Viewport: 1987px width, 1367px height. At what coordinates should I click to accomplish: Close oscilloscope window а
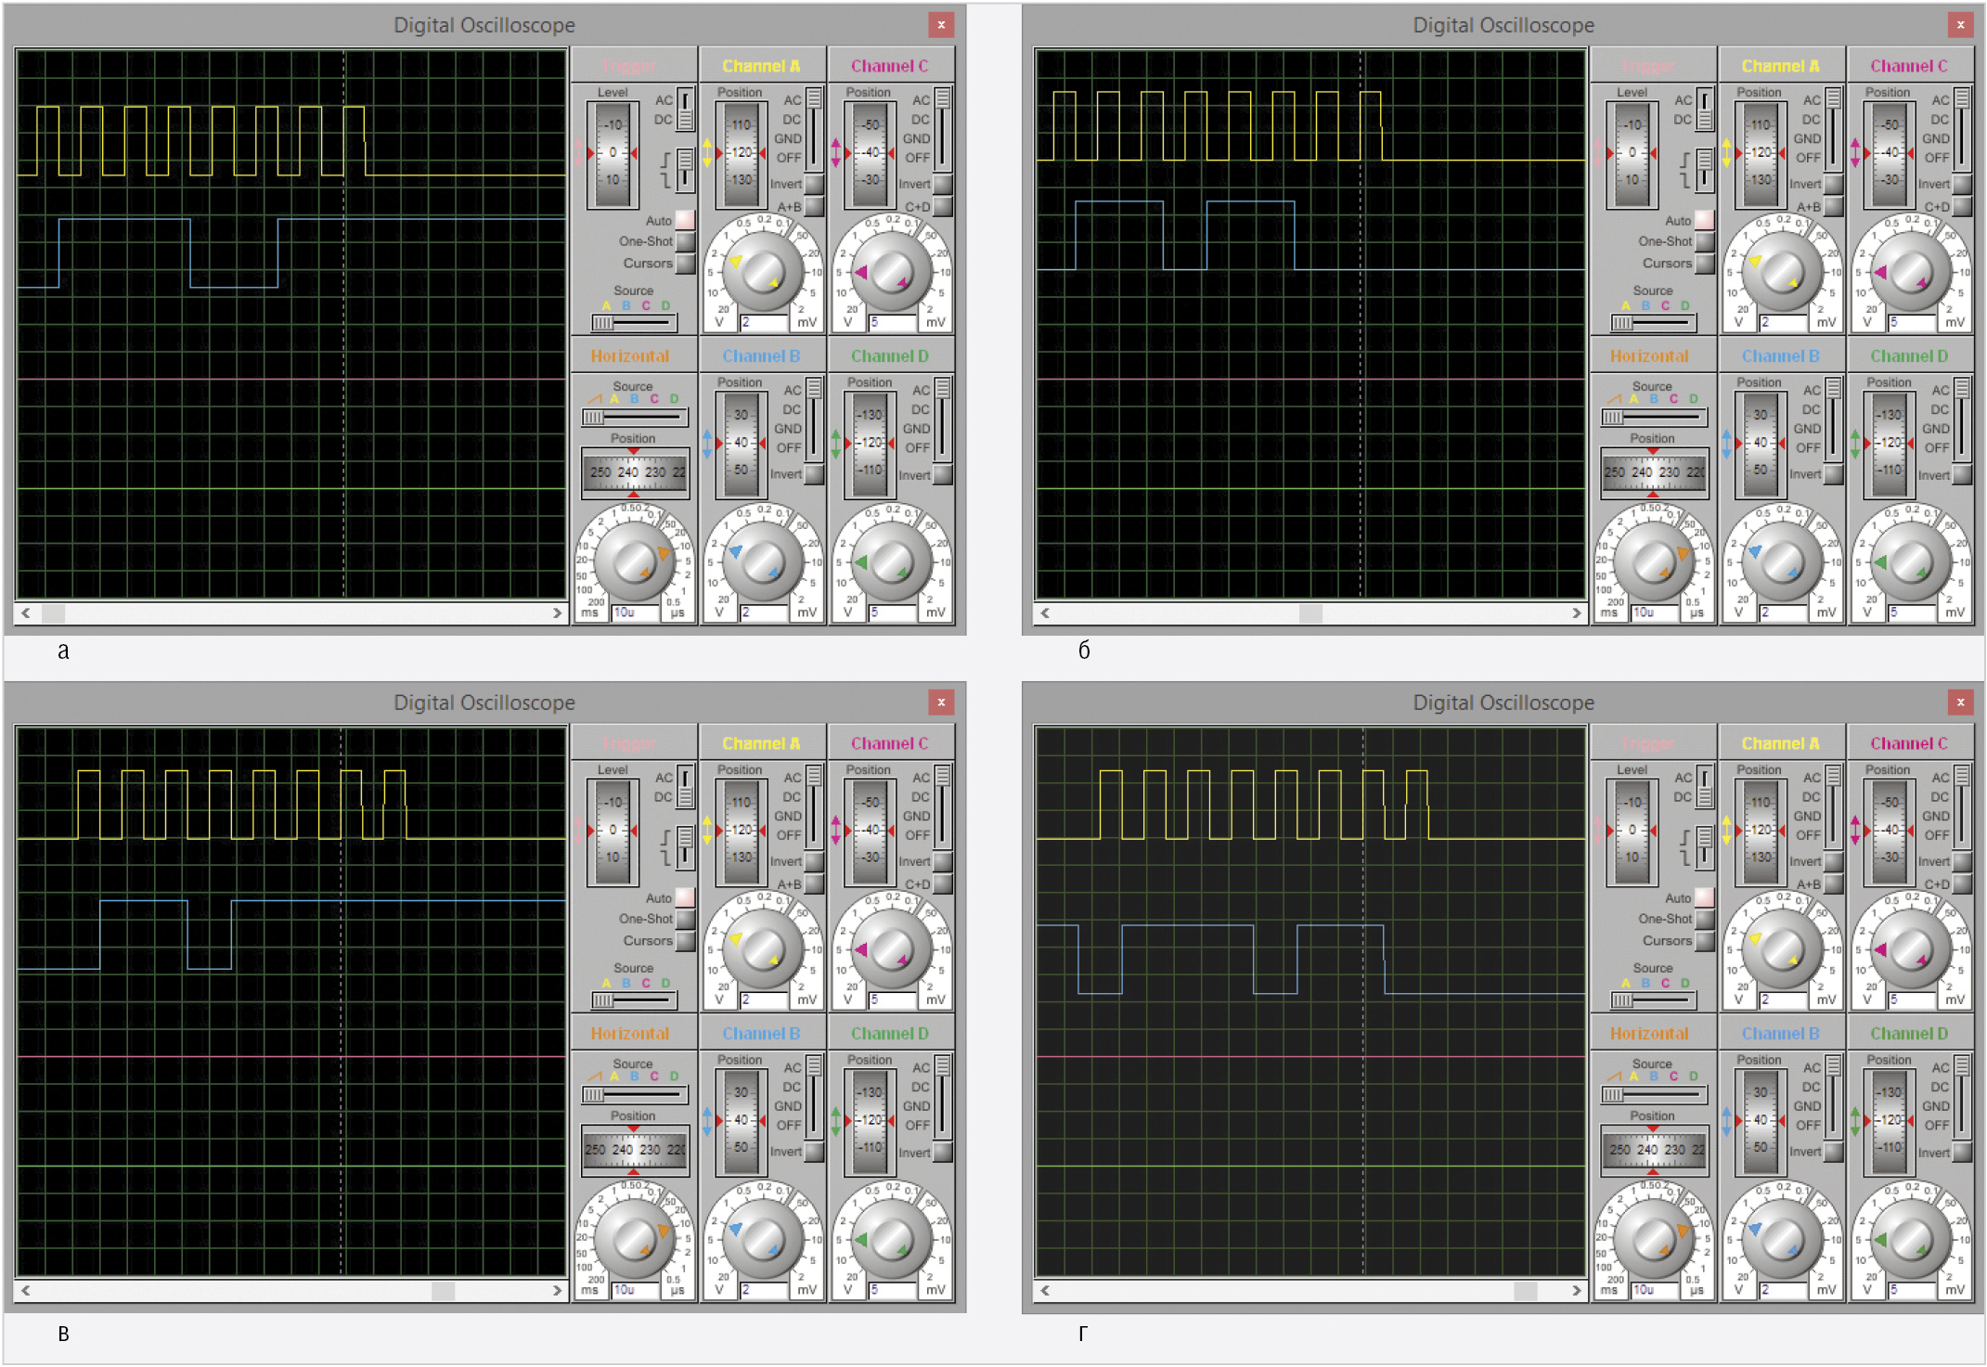click(x=941, y=25)
